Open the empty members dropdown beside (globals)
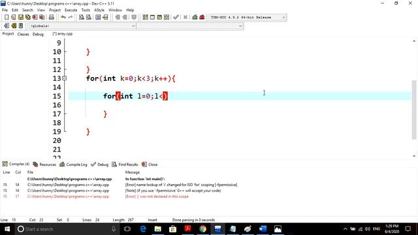418x235 pixels. click(190, 26)
